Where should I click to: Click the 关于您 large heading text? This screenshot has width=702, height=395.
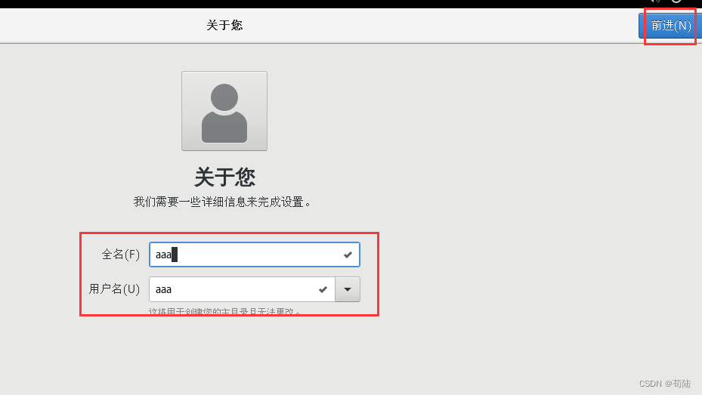tap(224, 177)
